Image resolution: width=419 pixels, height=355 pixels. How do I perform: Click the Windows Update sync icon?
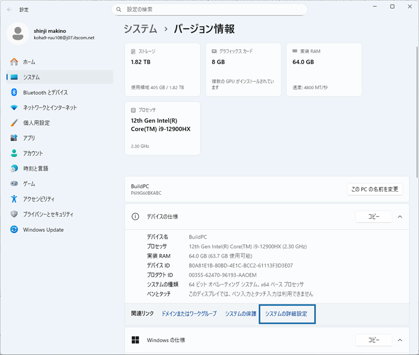pyautogui.click(x=14, y=230)
